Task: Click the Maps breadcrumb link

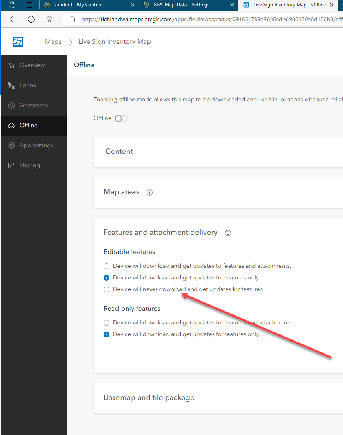Action: tap(53, 42)
